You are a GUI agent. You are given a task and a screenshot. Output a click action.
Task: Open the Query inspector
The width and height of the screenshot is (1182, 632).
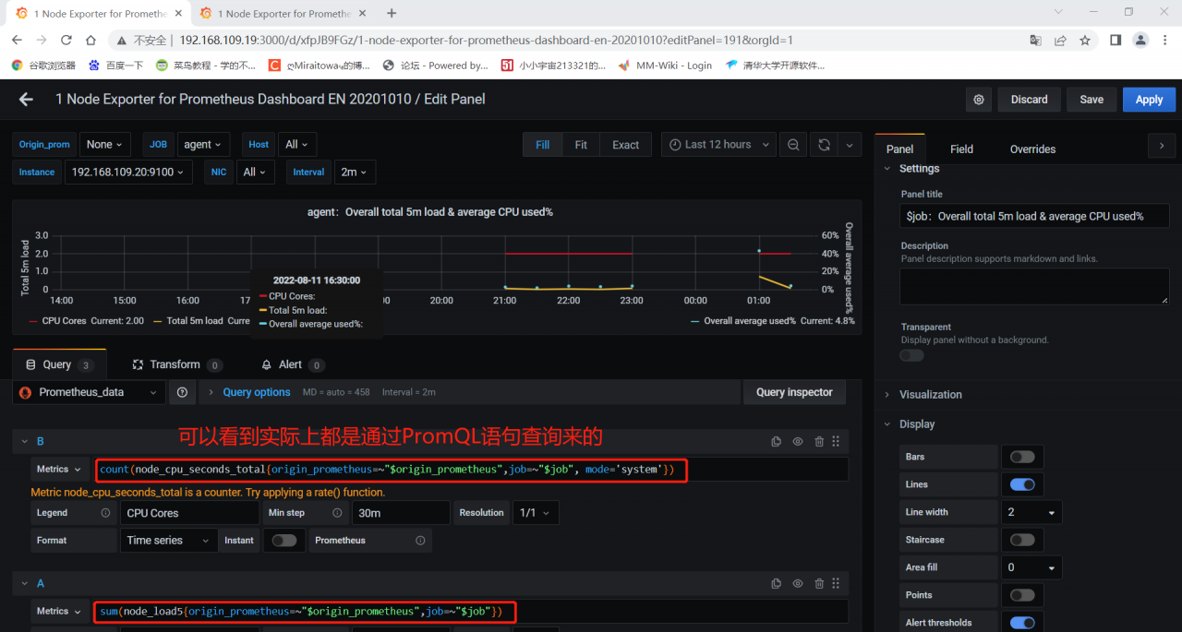tap(794, 392)
